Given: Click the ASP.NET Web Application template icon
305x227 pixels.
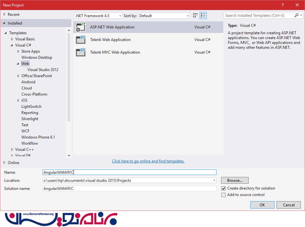Looking at the screenshot, I should pyautogui.click(x=80, y=27).
